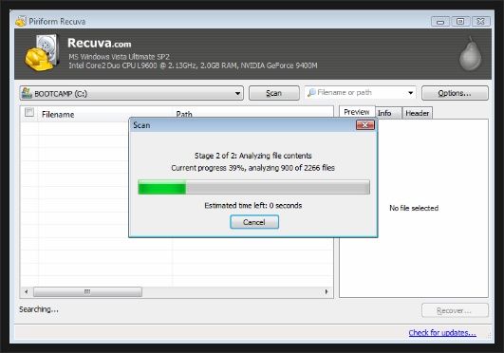Click the right scroll arrow of file list
This screenshot has width=504, height=353.
(327, 292)
